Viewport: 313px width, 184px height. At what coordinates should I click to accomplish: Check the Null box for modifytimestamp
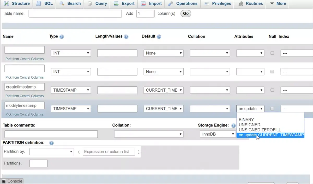click(x=272, y=109)
